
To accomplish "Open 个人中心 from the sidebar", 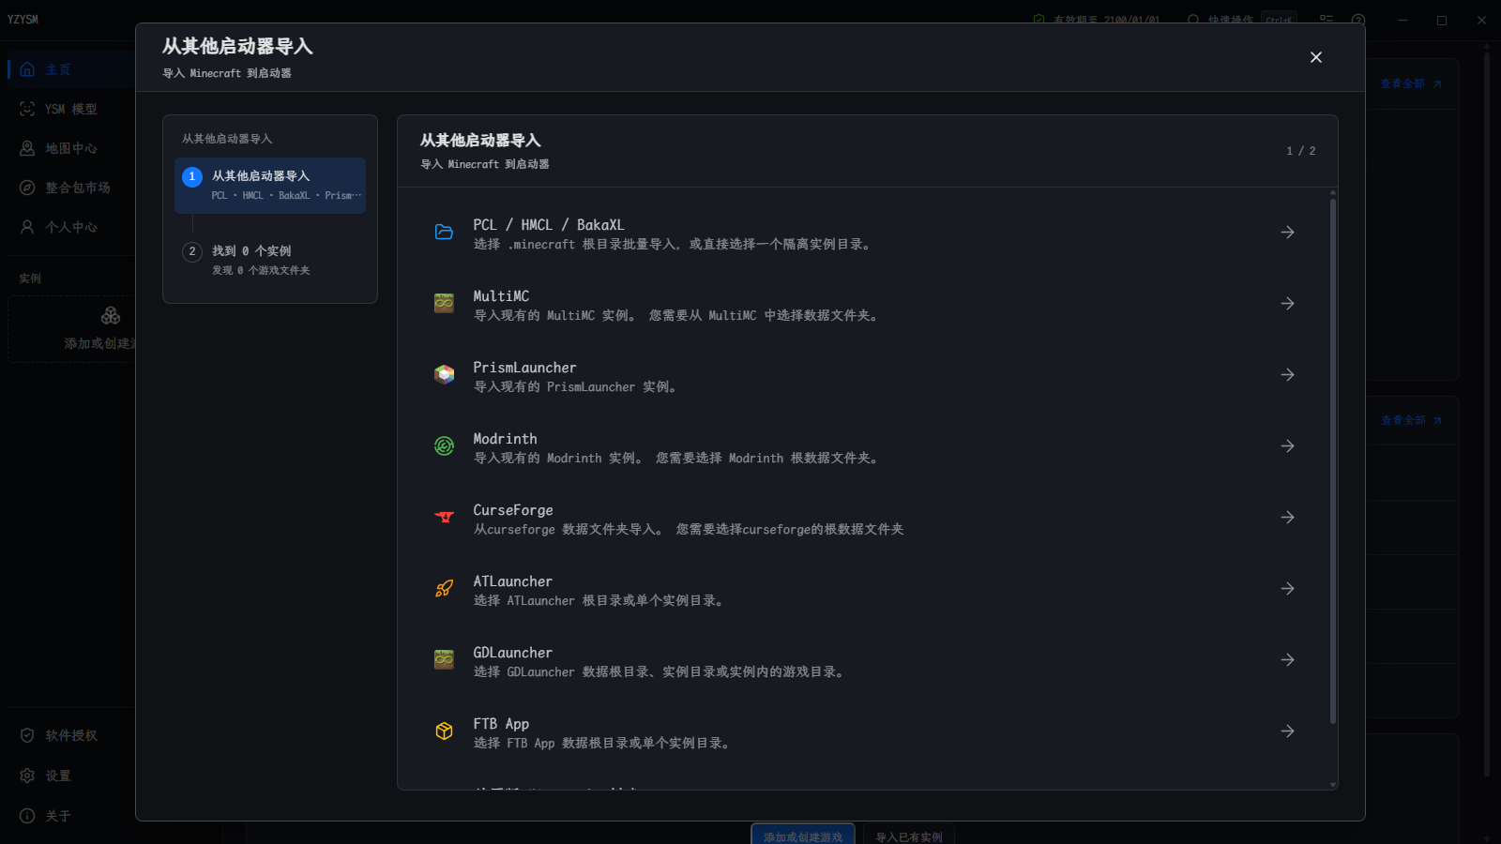I will (70, 227).
